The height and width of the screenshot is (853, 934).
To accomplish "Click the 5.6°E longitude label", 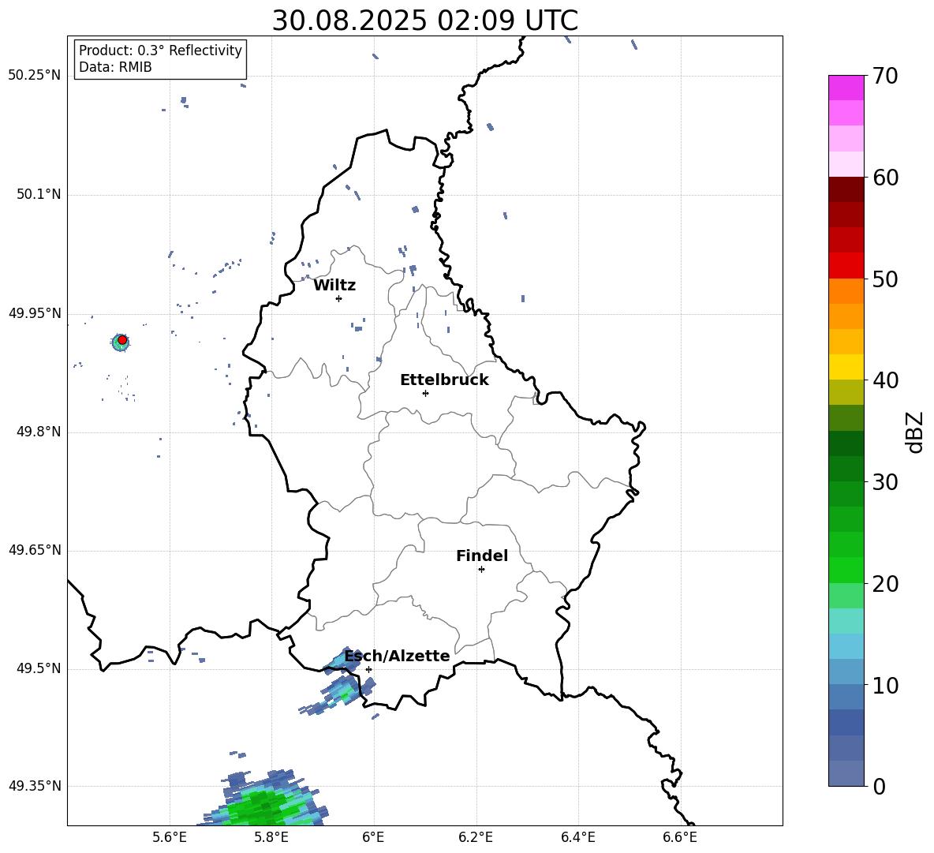I will tap(170, 837).
